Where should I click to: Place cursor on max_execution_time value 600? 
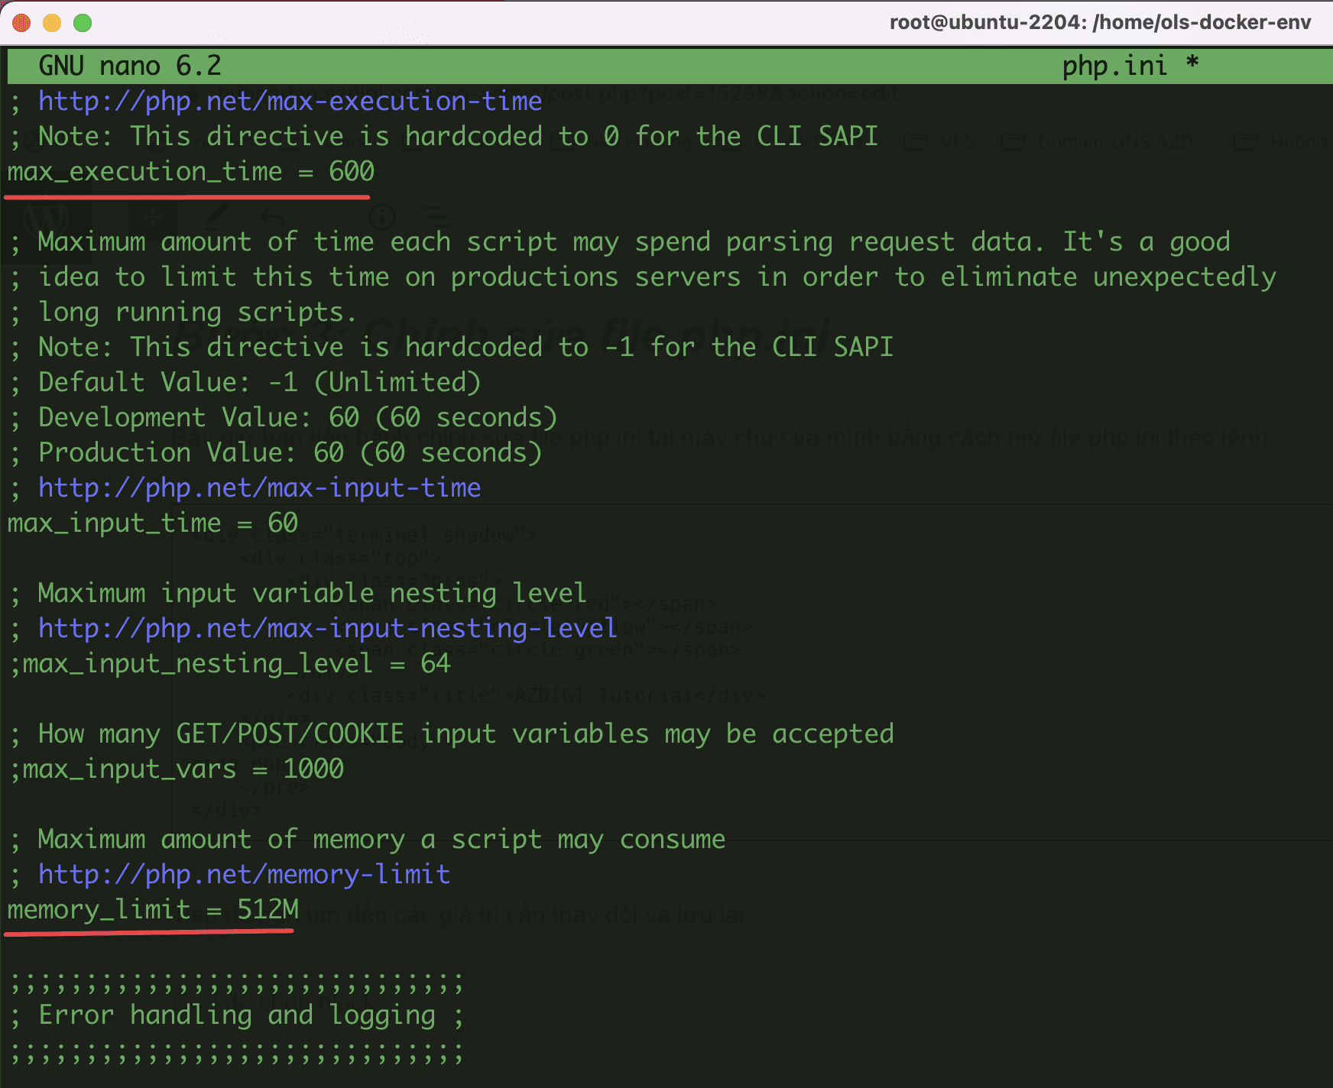352,171
